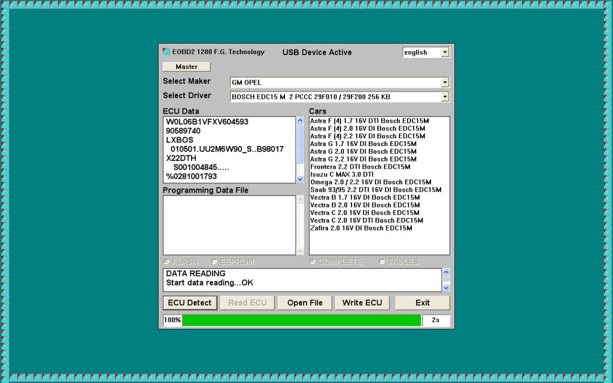
Task: Select the FLASH radio button
Action: coord(167,262)
